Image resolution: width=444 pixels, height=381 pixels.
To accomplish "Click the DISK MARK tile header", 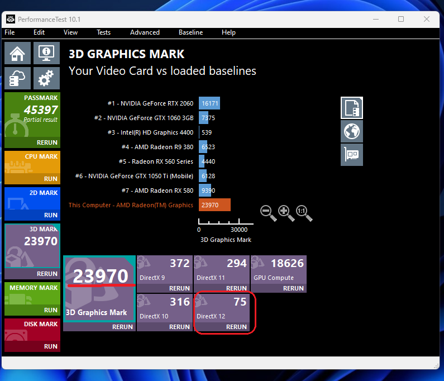I will point(41,324).
